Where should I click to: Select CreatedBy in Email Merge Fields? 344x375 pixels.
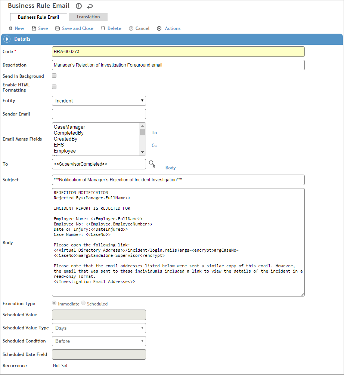65,139
